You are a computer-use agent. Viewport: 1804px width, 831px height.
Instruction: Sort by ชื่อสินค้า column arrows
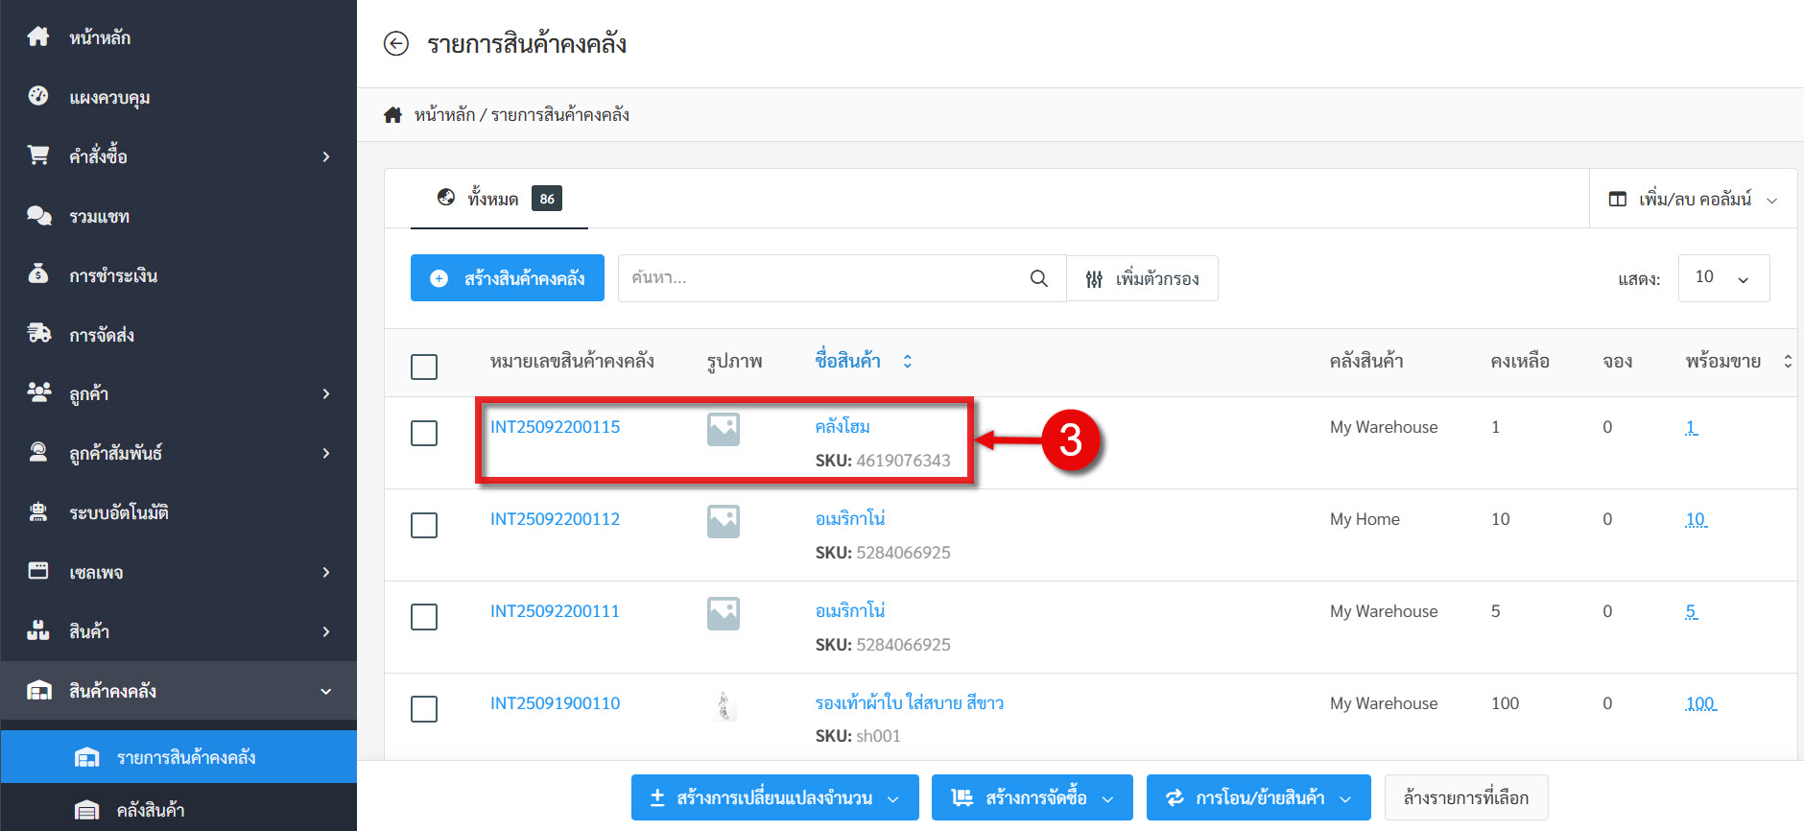point(907,362)
